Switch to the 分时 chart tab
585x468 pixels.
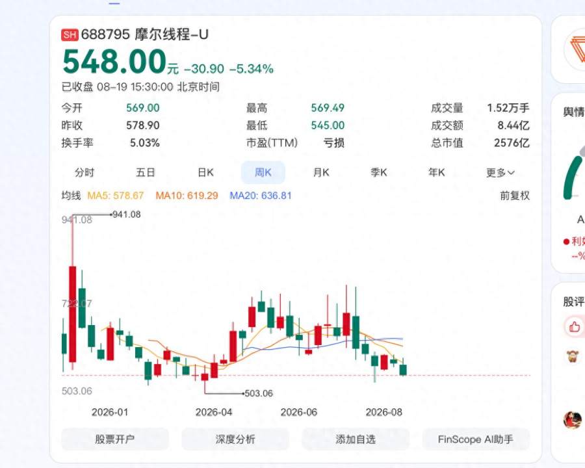tap(84, 172)
